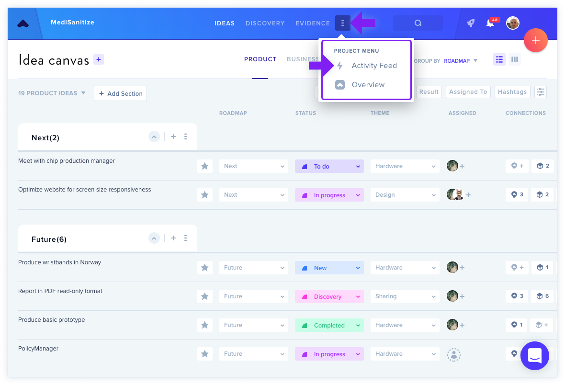Open the project menu three-dot button
Viewport: 565px width, 385px height.
(343, 23)
